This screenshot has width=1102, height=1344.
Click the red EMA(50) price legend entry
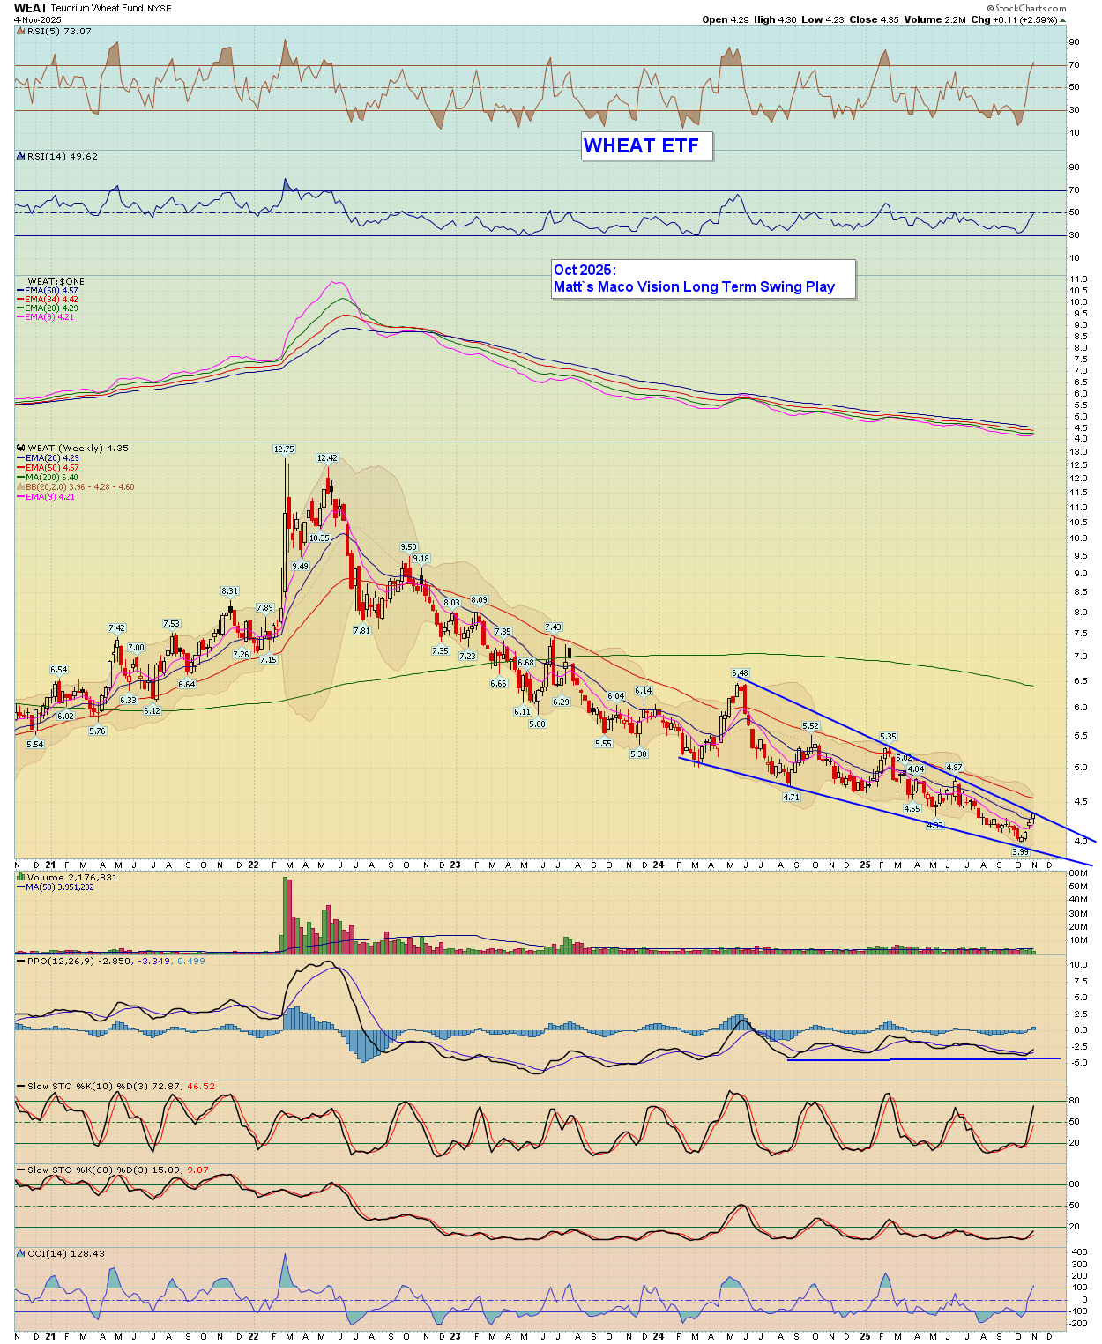(x=51, y=468)
